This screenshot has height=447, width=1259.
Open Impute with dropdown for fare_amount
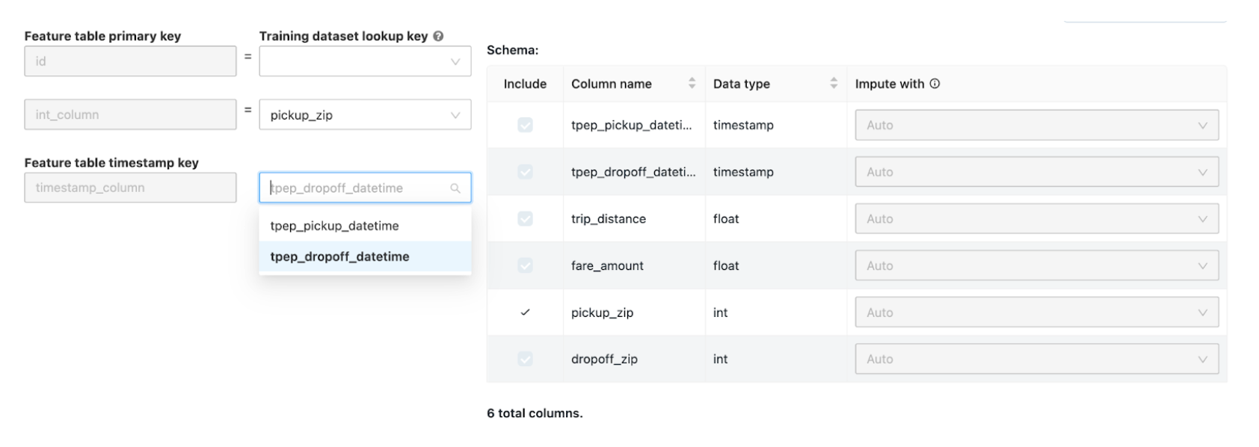coord(1036,265)
